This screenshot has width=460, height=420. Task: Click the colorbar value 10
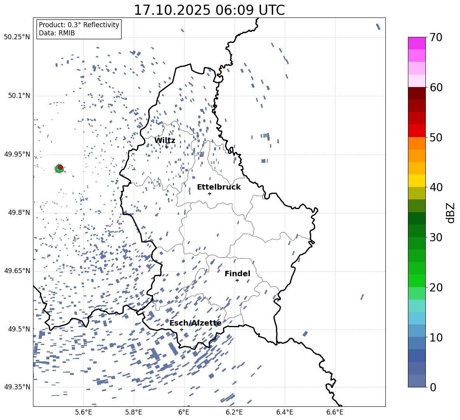(x=436, y=338)
